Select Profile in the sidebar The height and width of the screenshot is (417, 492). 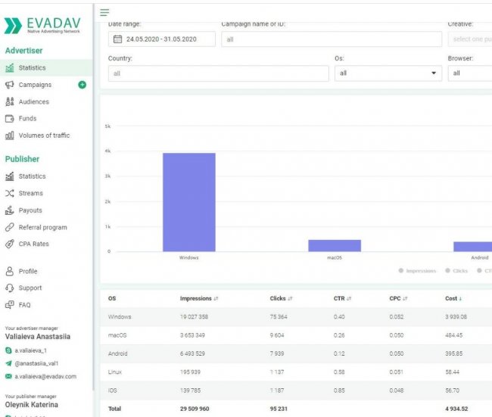coord(28,271)
